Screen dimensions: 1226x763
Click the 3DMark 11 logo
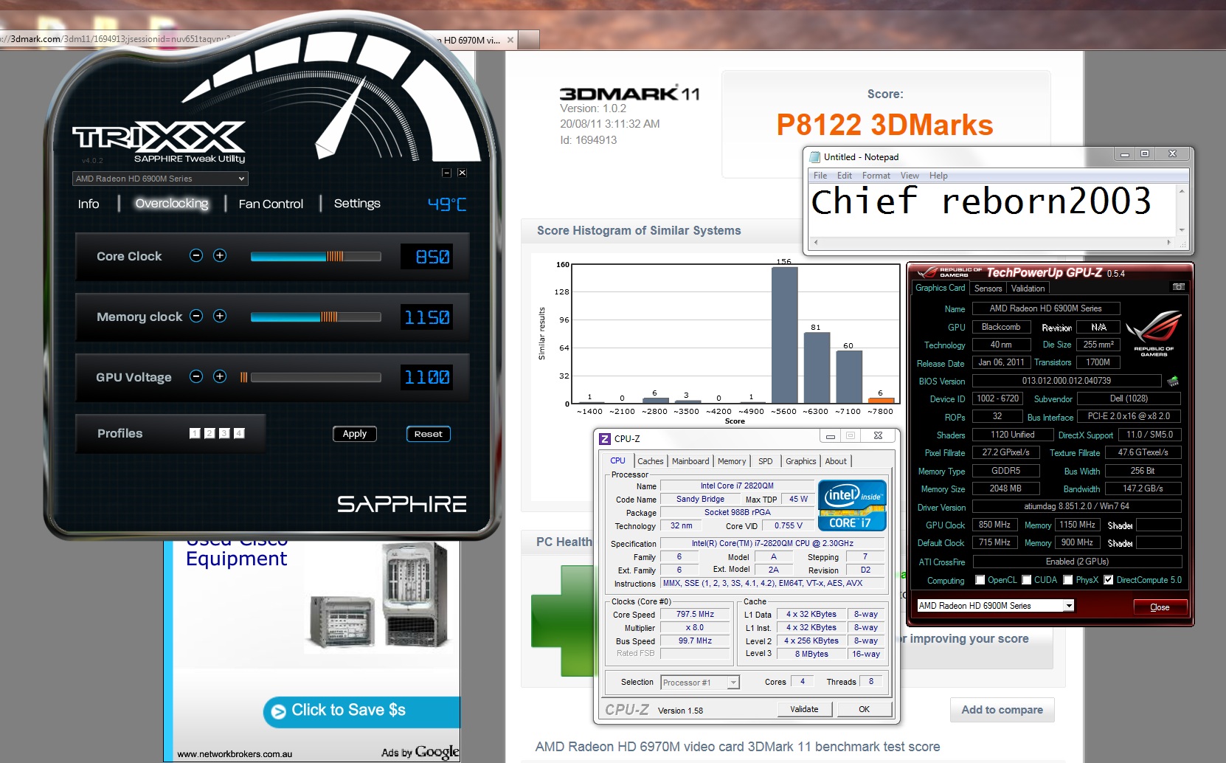[629, 94]
